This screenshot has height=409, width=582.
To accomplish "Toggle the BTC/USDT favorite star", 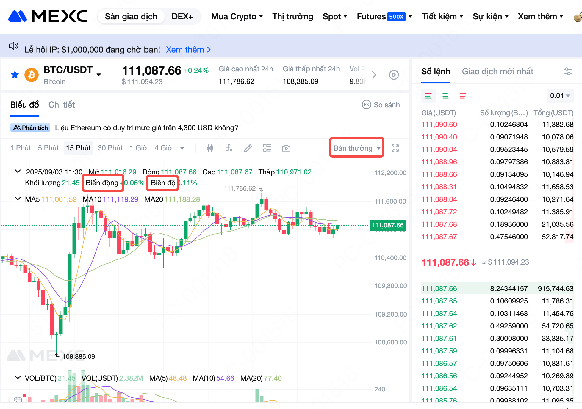I will [x=15, y=75].
